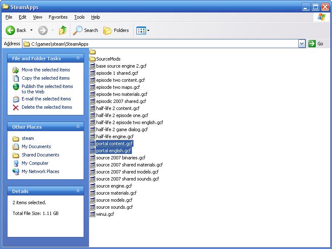Click Move the selected items

pyautogui.click(x=46, y=70)
